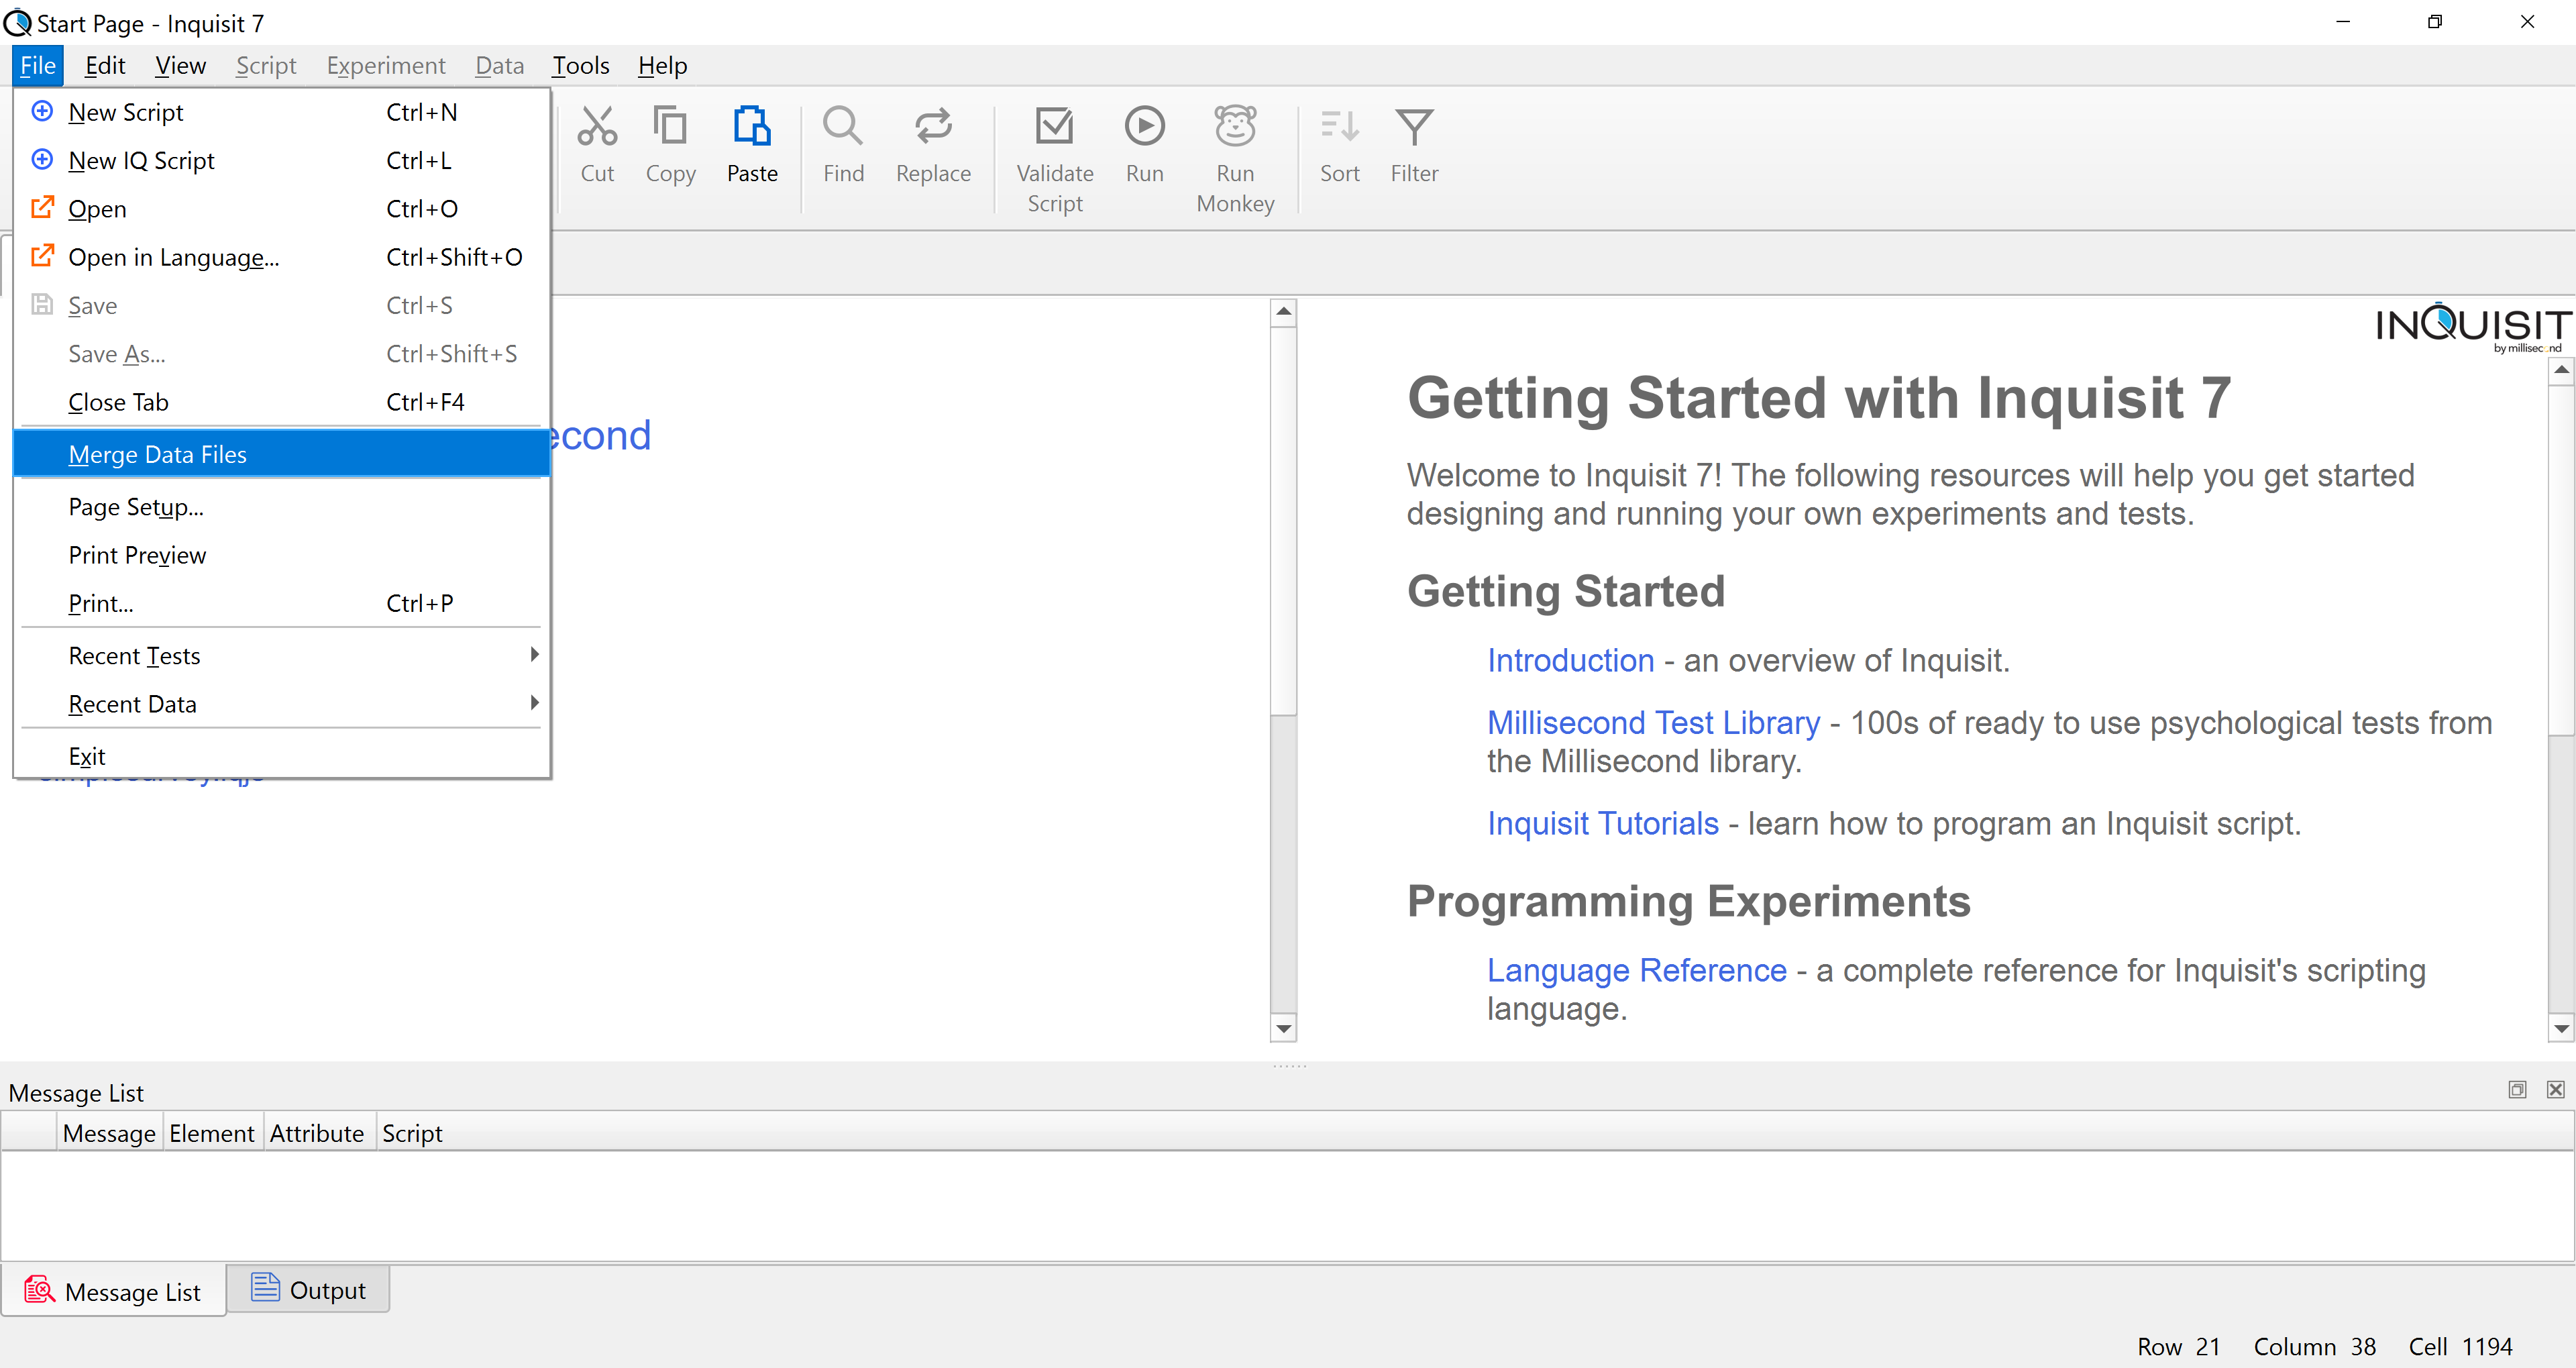Switch to the Output tab

click(308, 1289)
